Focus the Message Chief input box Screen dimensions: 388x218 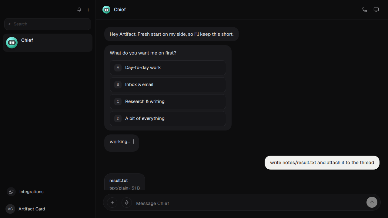click(249, 203)
